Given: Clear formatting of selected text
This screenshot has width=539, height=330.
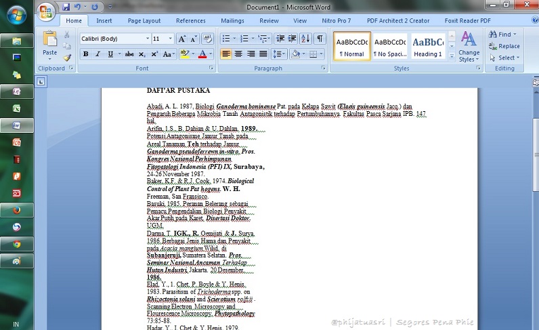Looking at the screenshot, I should click(x=207, y=39).
